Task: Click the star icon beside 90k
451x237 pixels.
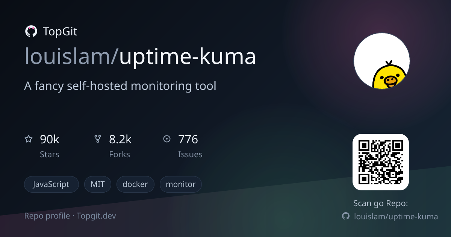Action: click(x=29, y=139)
